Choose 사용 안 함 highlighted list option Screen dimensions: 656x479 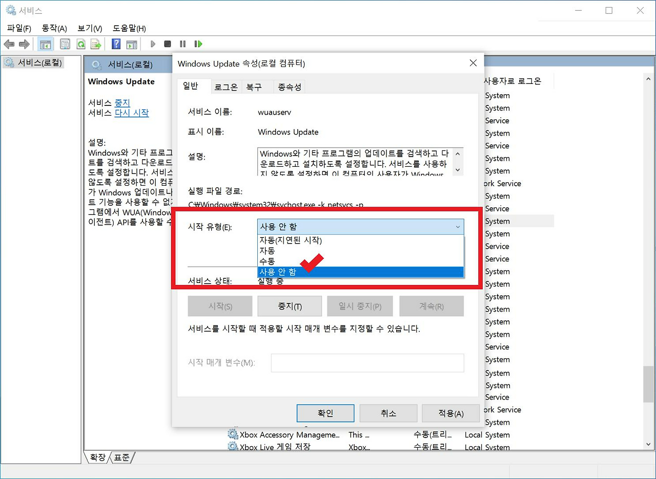360,272
